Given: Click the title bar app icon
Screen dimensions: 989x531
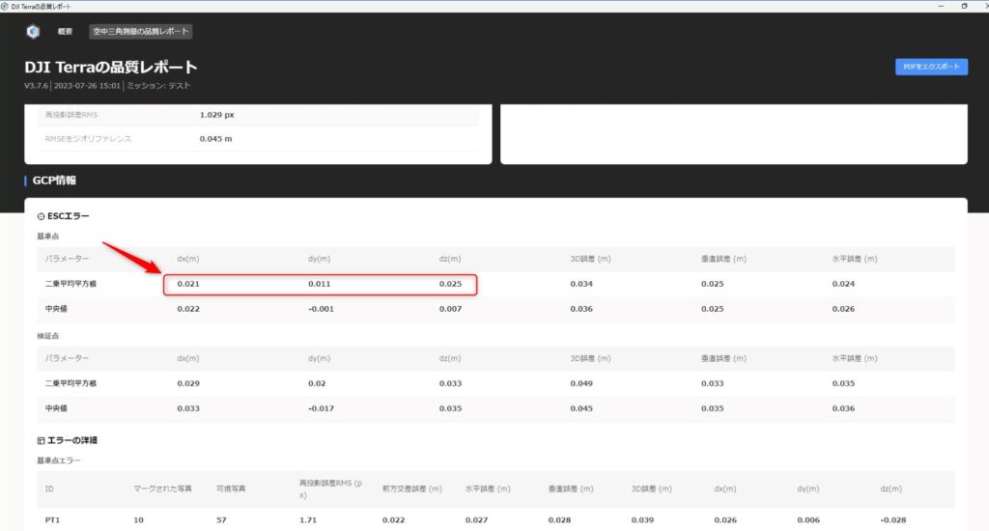Looking at the screenshot, I should [x=6, y=6].
